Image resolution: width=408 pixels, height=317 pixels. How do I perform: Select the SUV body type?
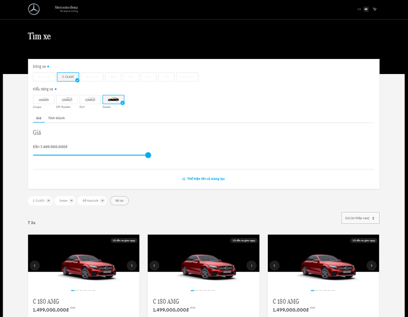[90, 99]
